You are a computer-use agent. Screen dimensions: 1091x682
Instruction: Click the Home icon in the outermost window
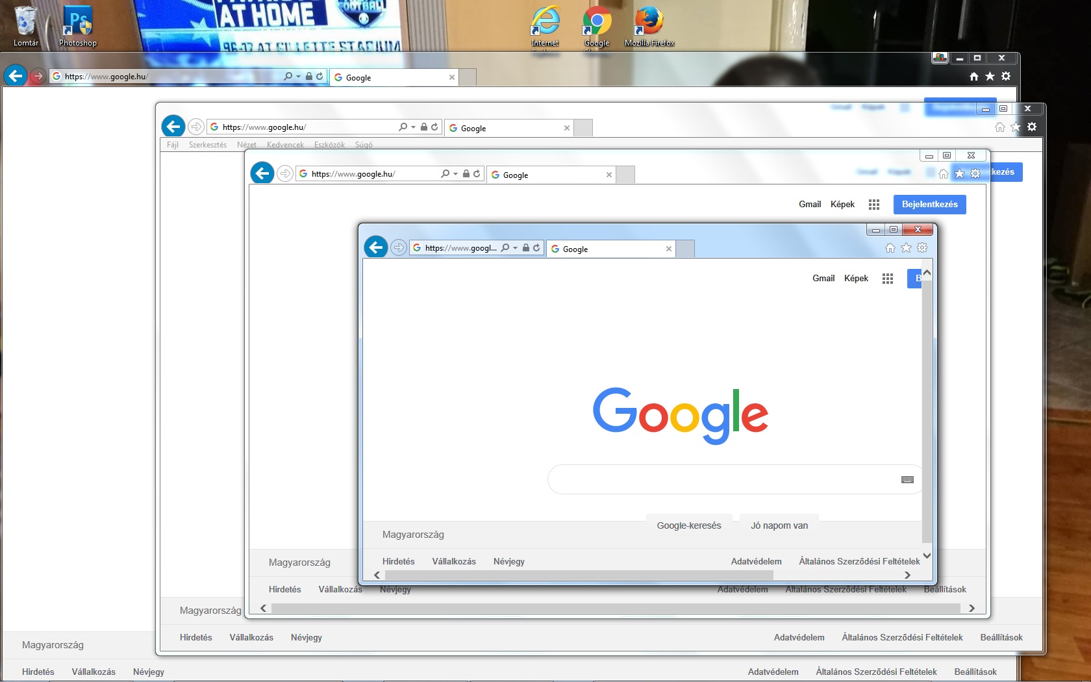tap(973, 77)
